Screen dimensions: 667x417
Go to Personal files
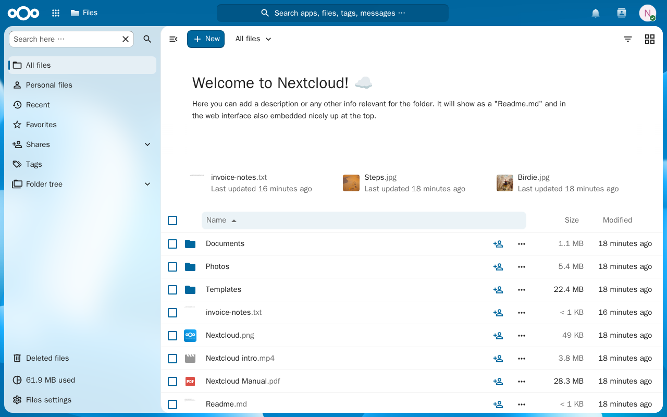point(82,85)
